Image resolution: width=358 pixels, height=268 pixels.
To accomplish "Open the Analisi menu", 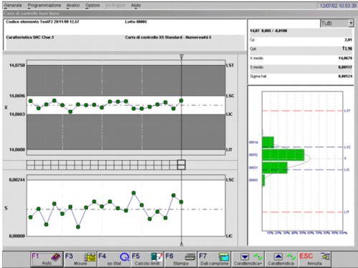I will (x=73, y=5).
